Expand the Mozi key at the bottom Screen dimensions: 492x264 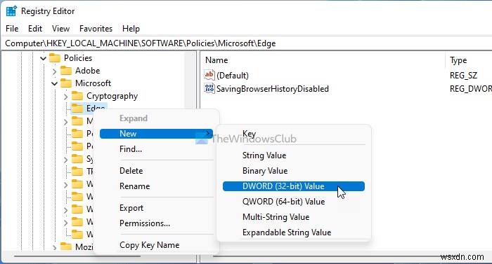[x=54, y=247]
